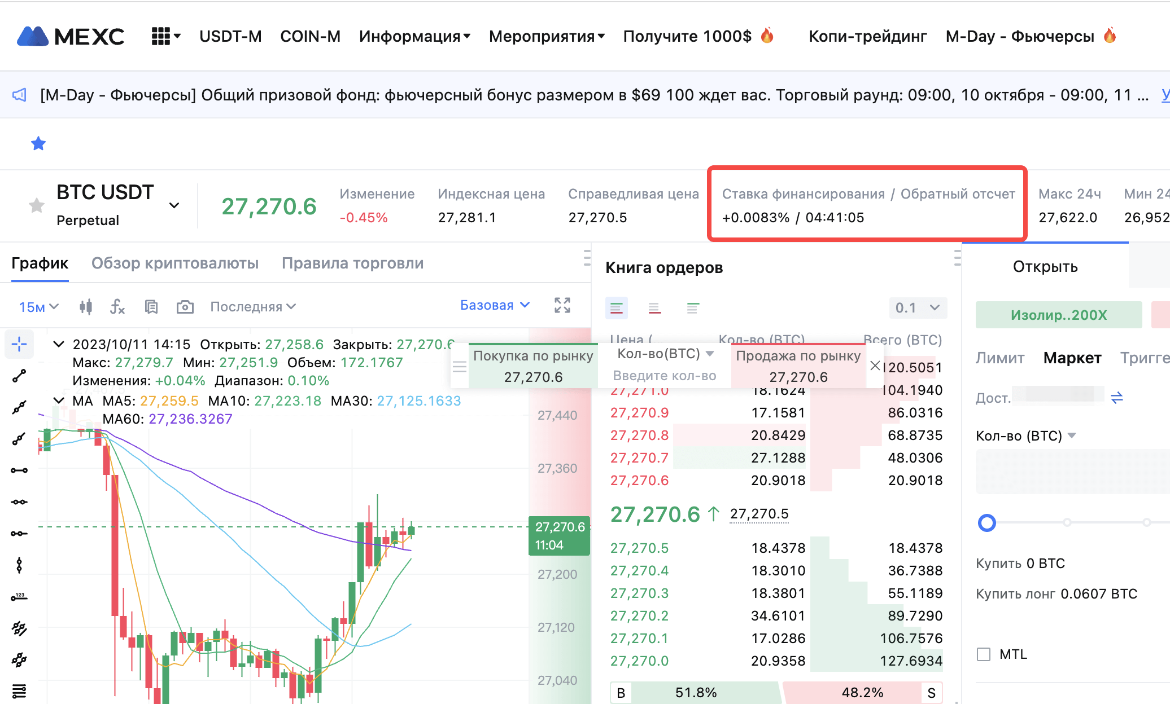Open the 0.1 price grouping dropdown

(917, 307)
